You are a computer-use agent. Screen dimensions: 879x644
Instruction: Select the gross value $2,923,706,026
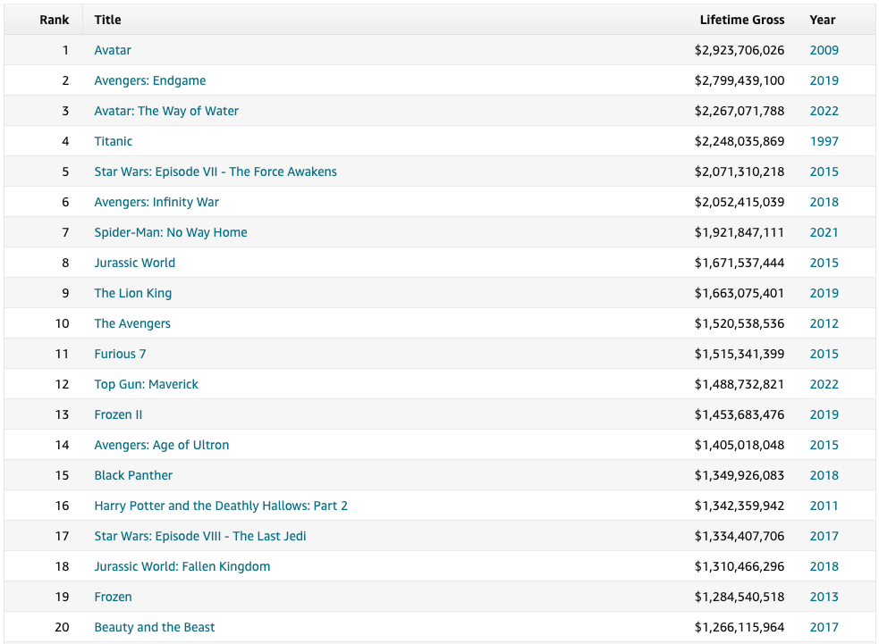click(x=740, y=50)
